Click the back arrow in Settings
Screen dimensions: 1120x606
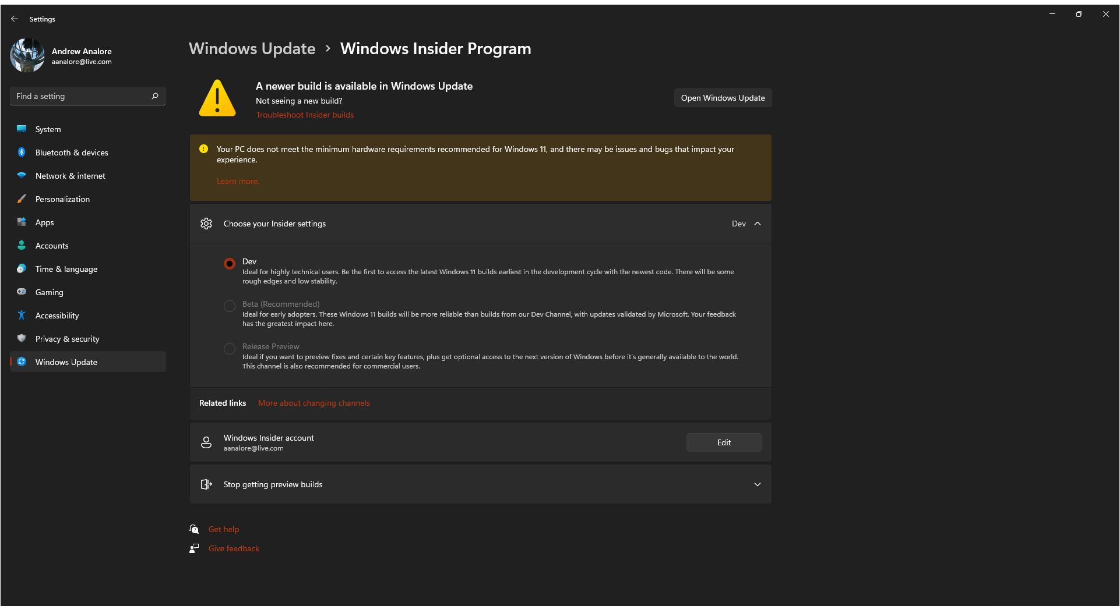click(15, 19)
